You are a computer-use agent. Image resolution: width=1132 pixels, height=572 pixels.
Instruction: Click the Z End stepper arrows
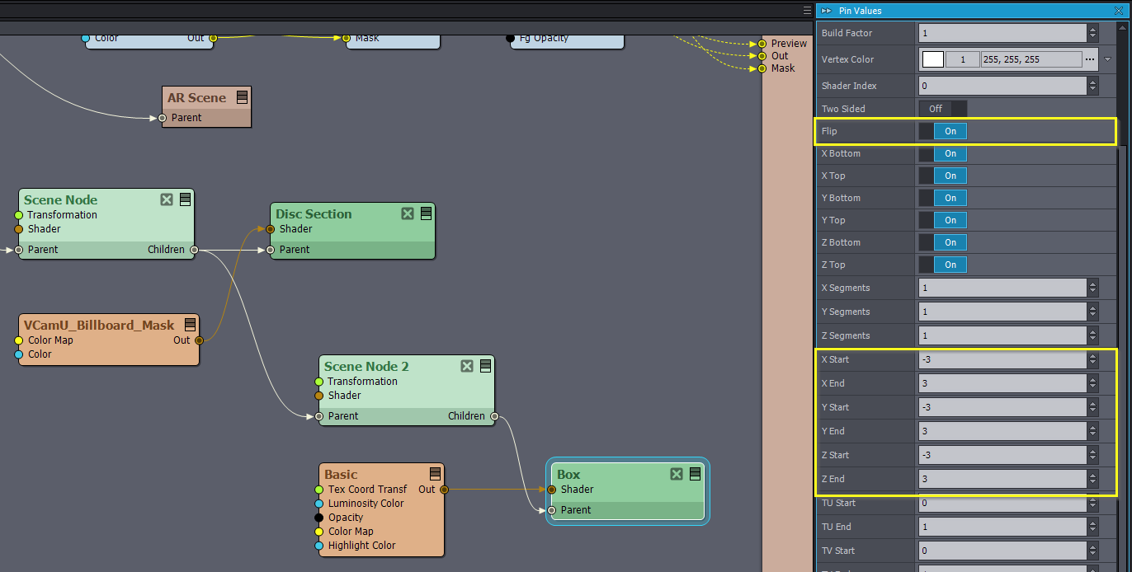pos(1093,479)
